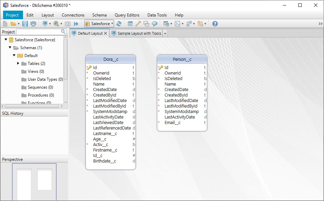Open the layout icon dropdown arrow
The height and width of the screenshot is (201, 324).
pyautogui.click(x=50, y=24)
